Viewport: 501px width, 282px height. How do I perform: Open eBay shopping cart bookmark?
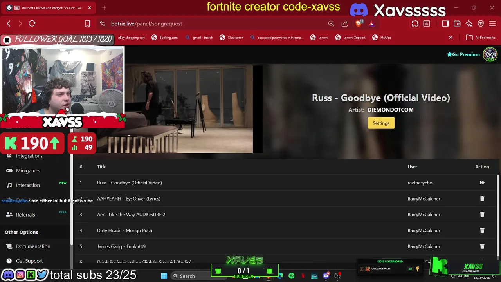point(131,38)
